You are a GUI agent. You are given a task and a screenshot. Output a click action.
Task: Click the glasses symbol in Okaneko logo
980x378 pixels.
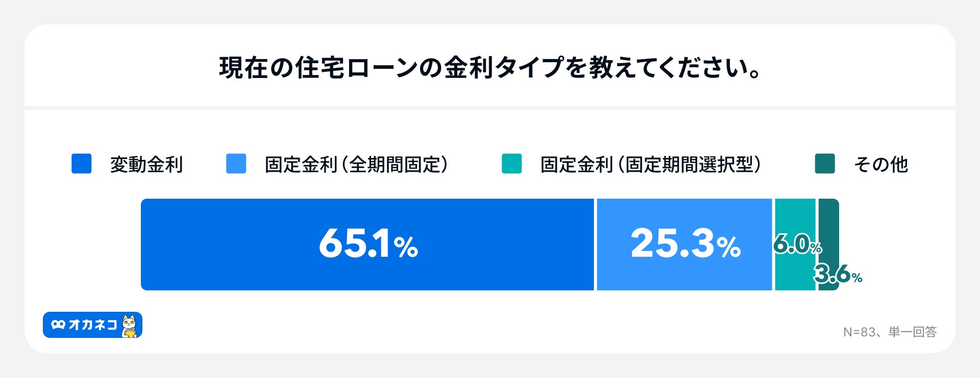pyautogui.click(x=58, y=325)
